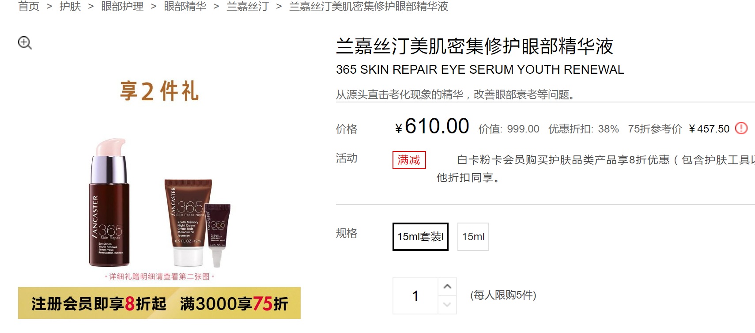755x333 pixels.
Task: Open the 眼部护理 breadcrumb link
Action: [x=122, y=6]
